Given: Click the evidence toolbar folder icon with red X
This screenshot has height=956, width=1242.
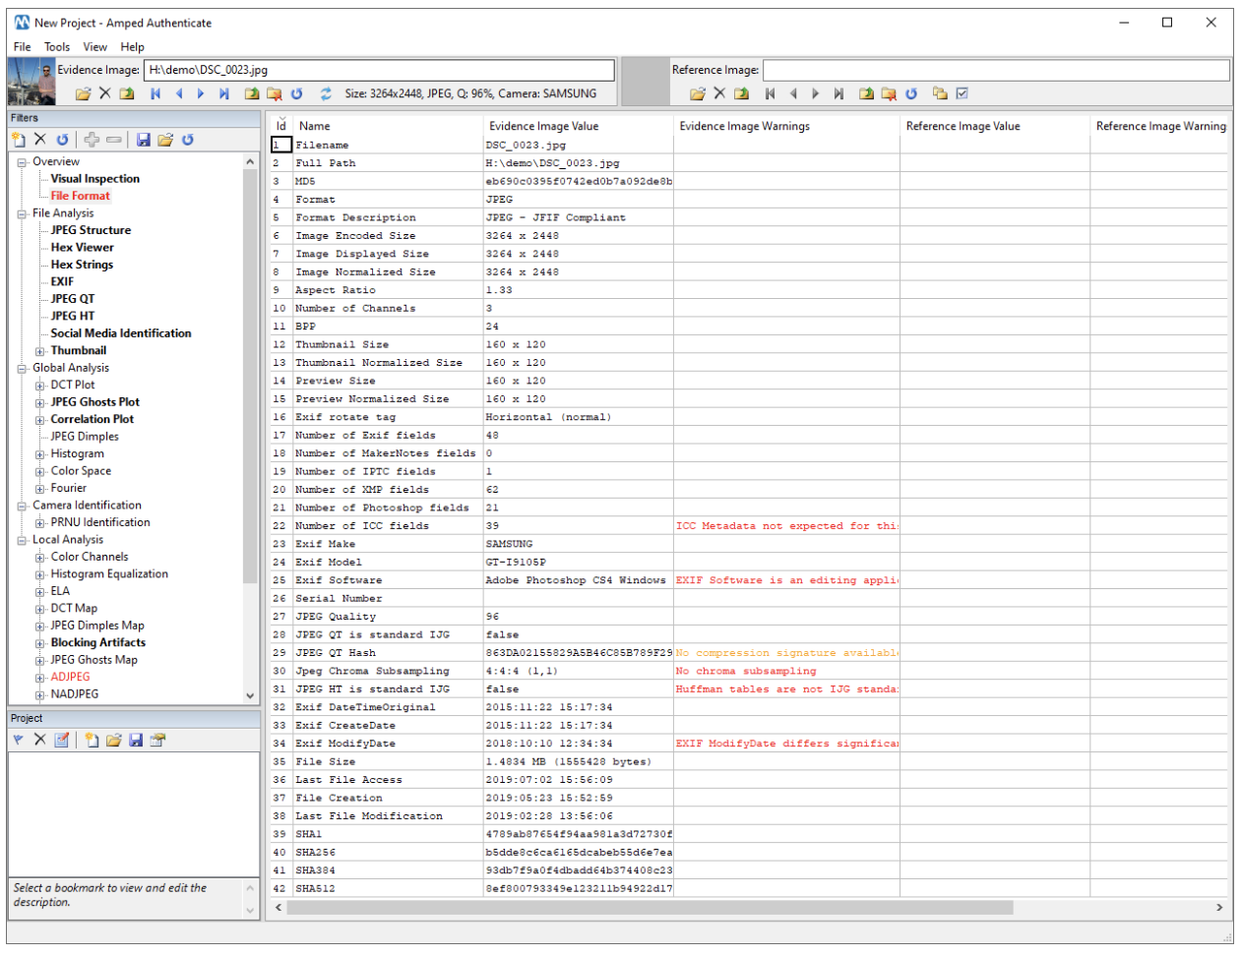Looking at the screenshot, I should coord(275,93).
